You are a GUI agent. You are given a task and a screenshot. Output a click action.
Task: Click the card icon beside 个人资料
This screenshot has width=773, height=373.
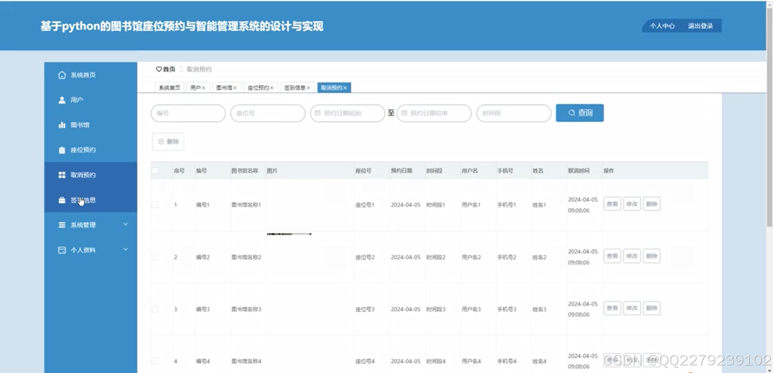pyautogui.click(x=62, y=250)
